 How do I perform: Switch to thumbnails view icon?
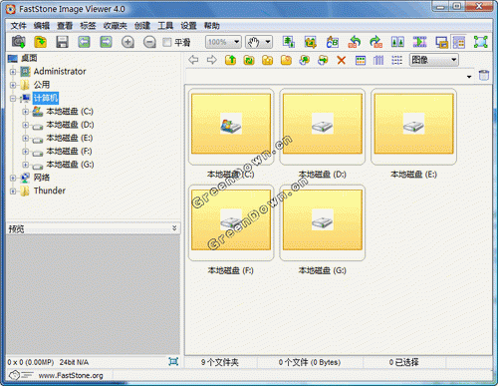click(x=361, y=60)
